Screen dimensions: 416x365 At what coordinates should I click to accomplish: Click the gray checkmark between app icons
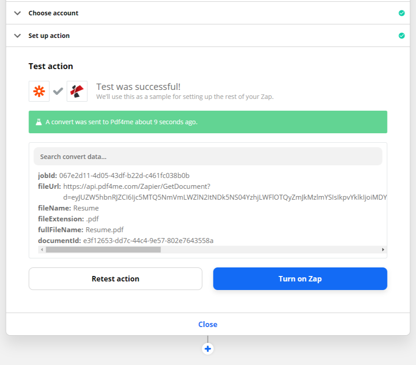pyautogui.click(x=58, y=91)
